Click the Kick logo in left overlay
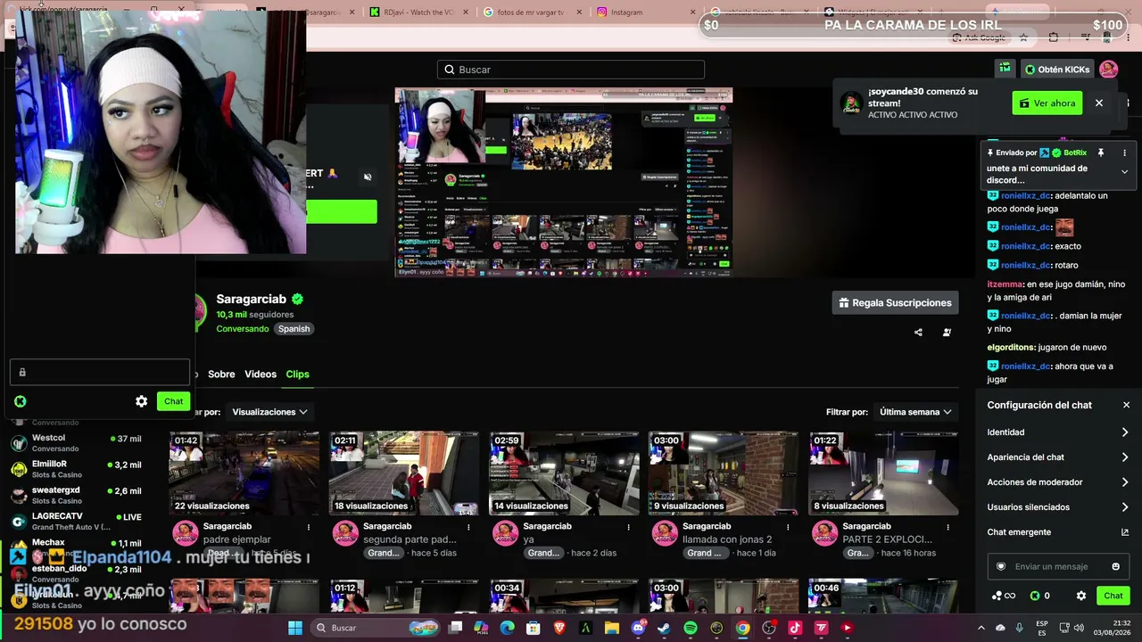 click(x=20, y=401)
